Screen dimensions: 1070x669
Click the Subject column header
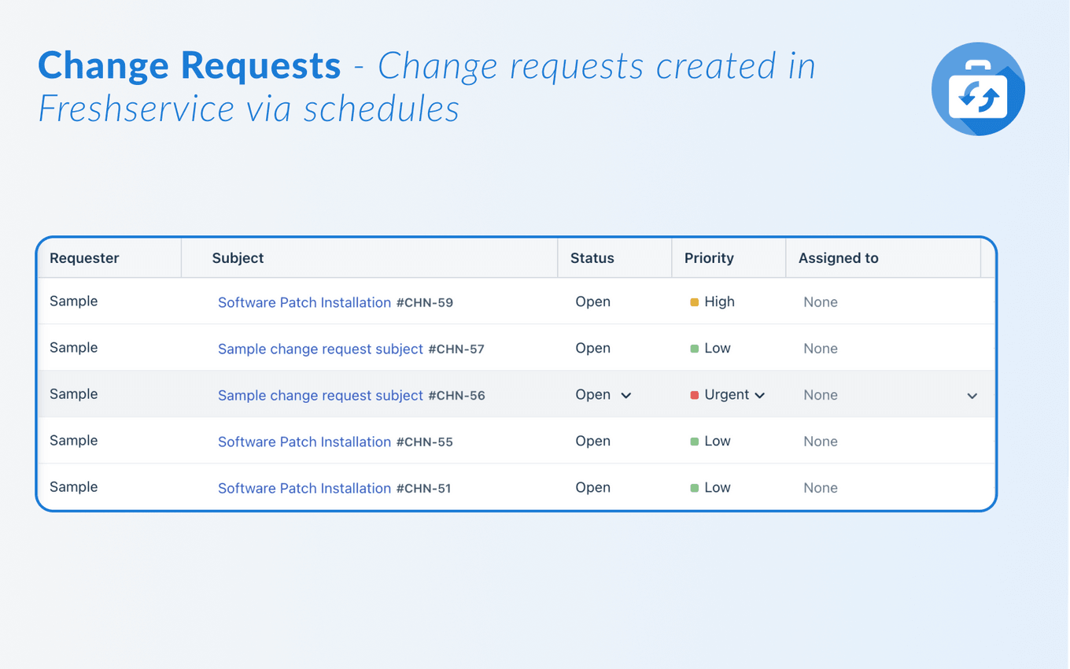click(x=238, y=257)
